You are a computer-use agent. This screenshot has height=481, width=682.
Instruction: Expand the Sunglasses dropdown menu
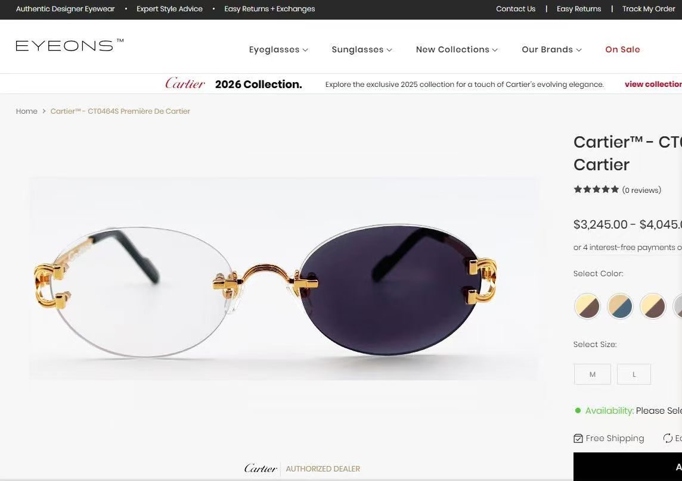pos(362,49)
